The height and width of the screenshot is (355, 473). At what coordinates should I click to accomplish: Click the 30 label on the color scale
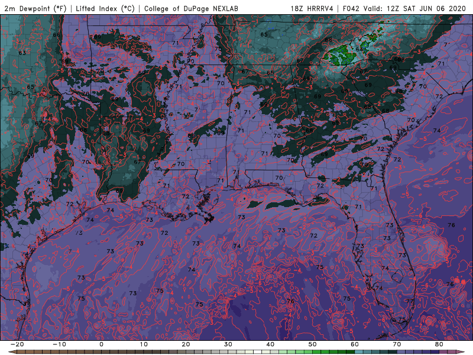(228, 344)
